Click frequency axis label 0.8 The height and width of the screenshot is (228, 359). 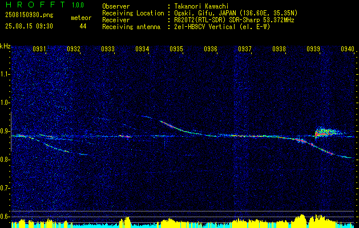(x=5, y=160)
